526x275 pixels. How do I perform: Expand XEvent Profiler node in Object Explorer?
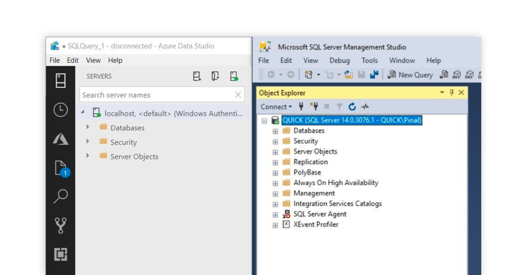tap(275, 225)
